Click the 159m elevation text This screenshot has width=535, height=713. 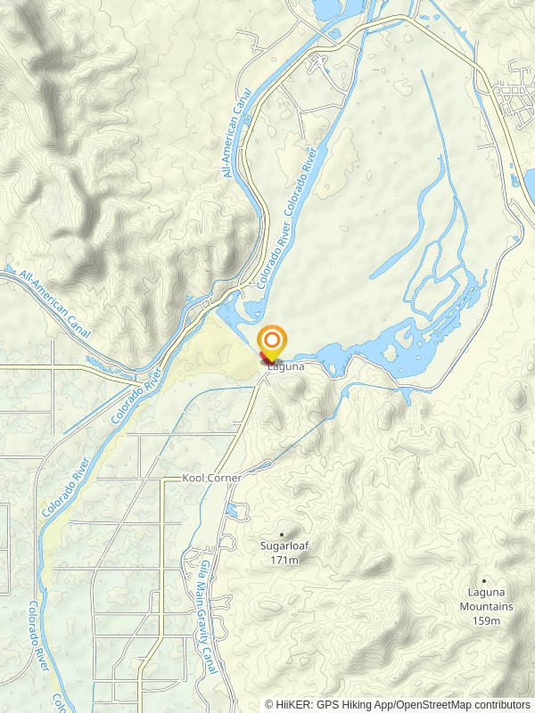[x=486, y=620]
